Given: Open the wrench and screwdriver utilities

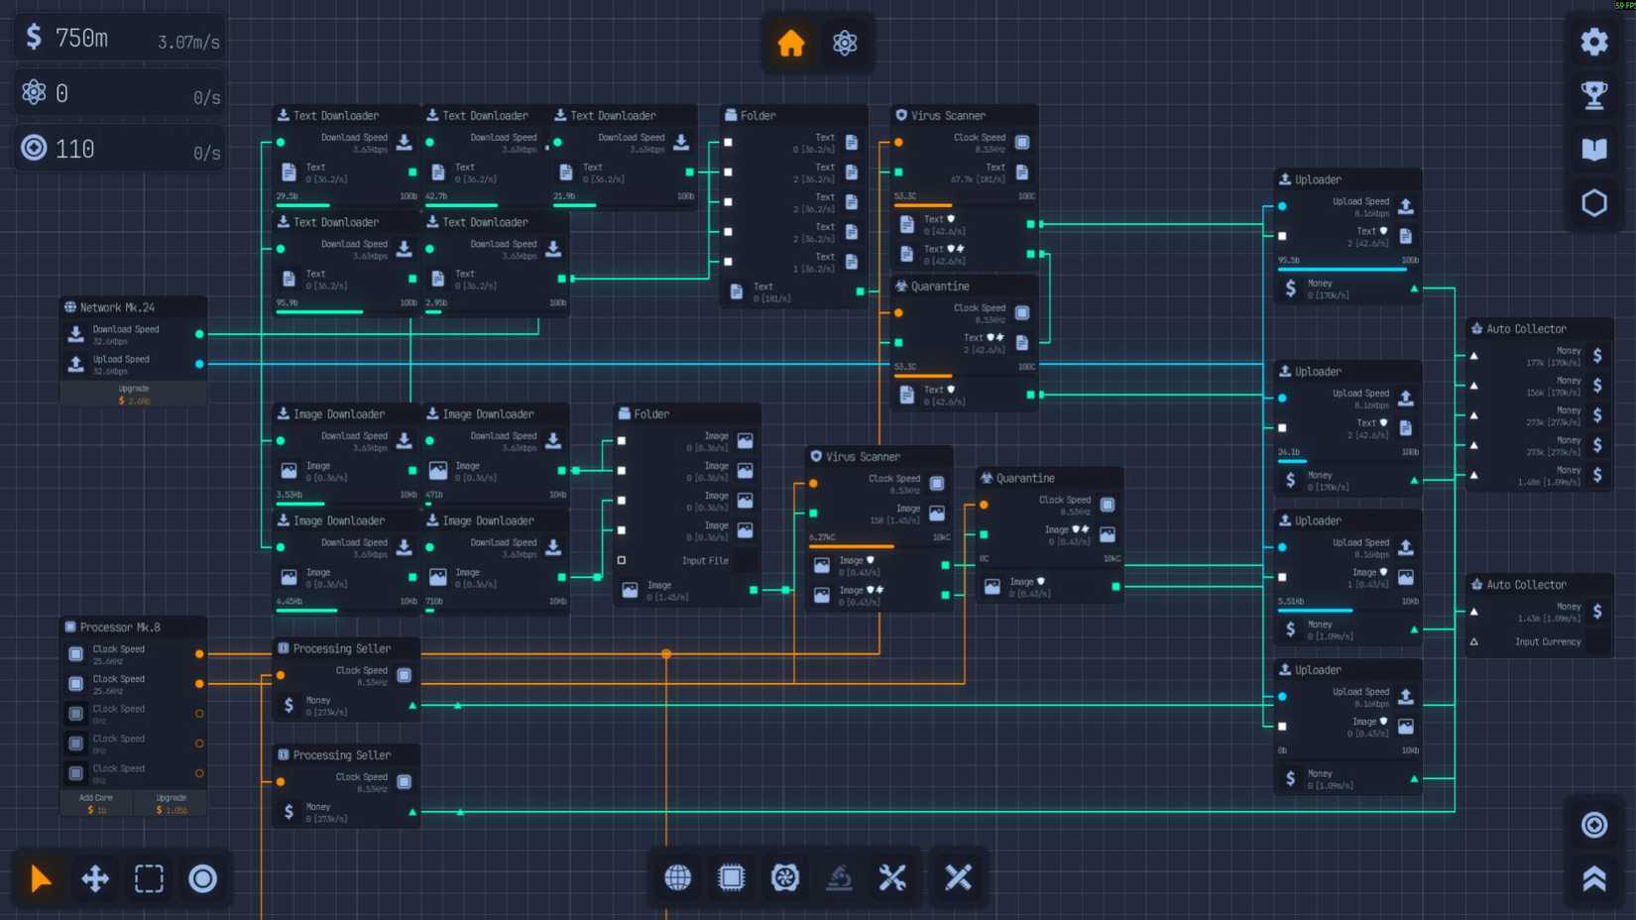Looking at the screenshot, I should (x=892, y=877).
